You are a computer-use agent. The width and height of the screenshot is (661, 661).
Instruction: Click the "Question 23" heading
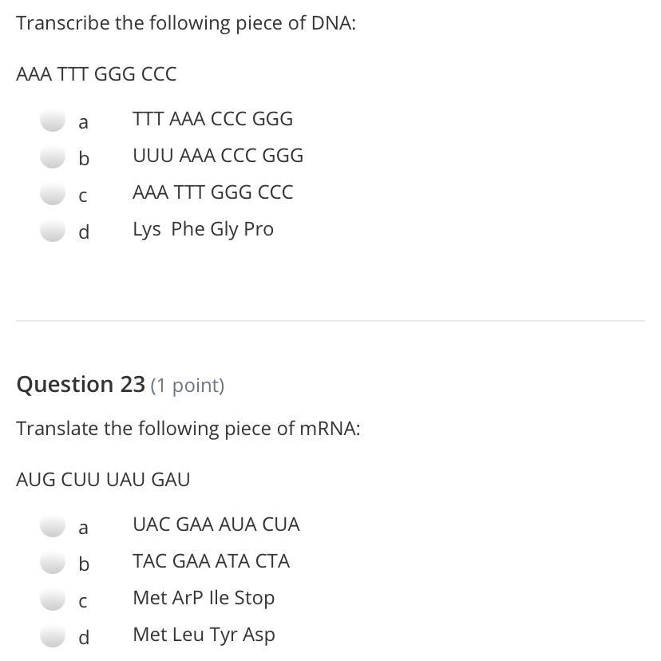(81, 385)
